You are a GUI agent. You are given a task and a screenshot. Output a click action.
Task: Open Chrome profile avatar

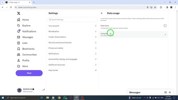[171, 7]
